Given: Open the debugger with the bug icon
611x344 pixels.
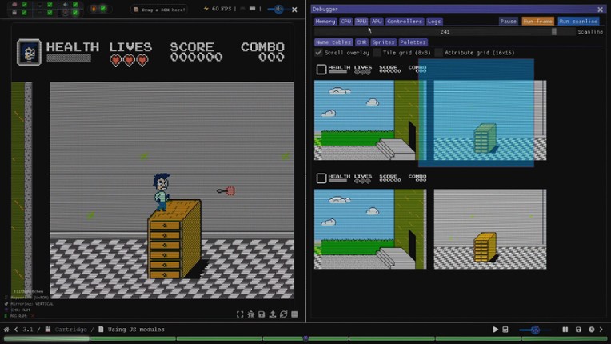Looking at the screenshot, I should [251, 314].
